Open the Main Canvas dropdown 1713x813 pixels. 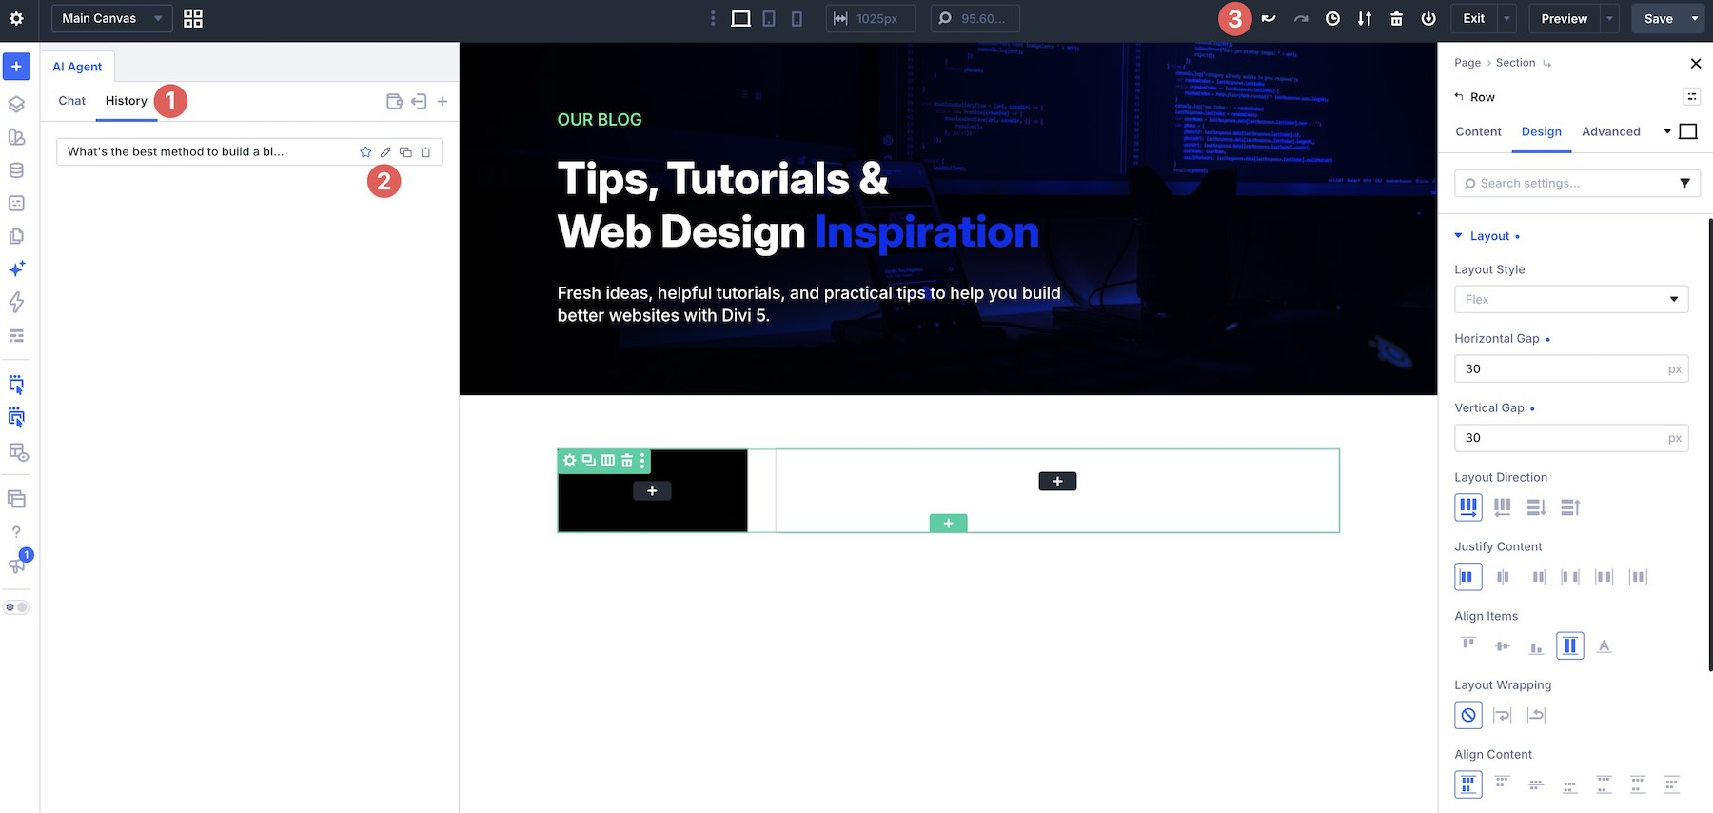point(111,18)
